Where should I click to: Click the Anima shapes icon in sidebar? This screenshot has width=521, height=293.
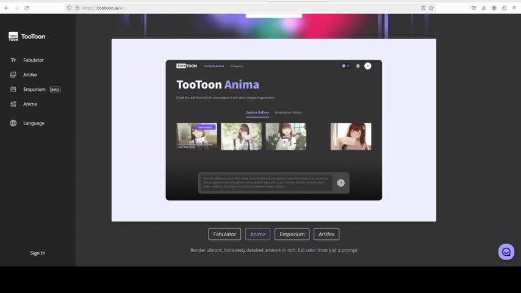13,104
